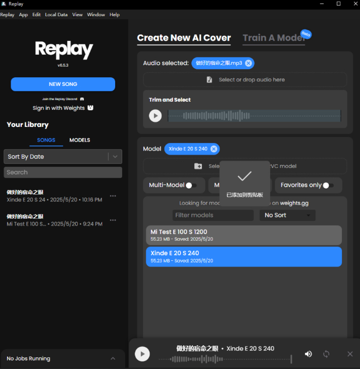Click the clipboard confirmation popup
The height and width of the screenshot is (369, 360).
pos(245,183)
